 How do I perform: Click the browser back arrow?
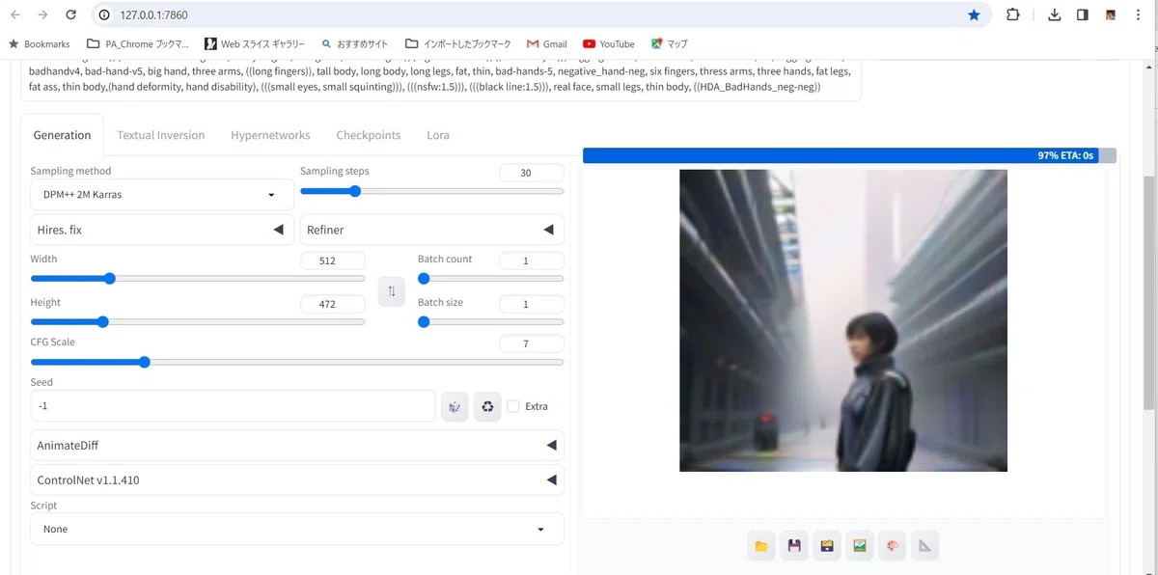tap(15, 14)
